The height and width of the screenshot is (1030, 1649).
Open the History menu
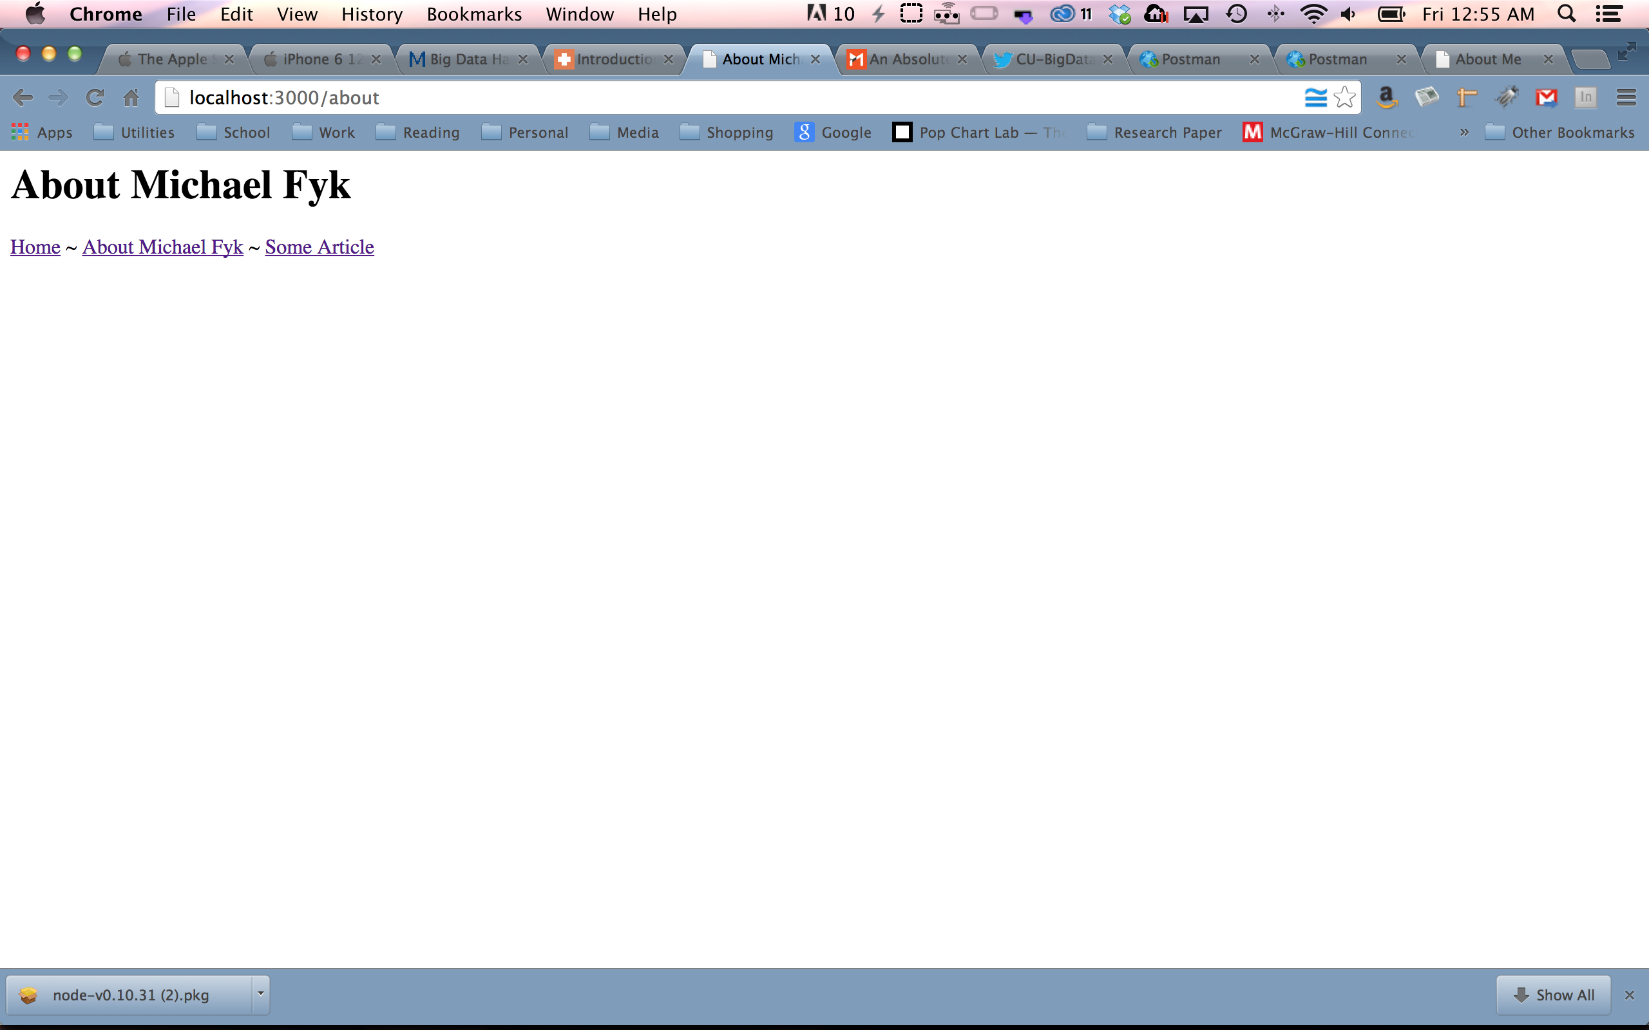click(x=372, y=14)
